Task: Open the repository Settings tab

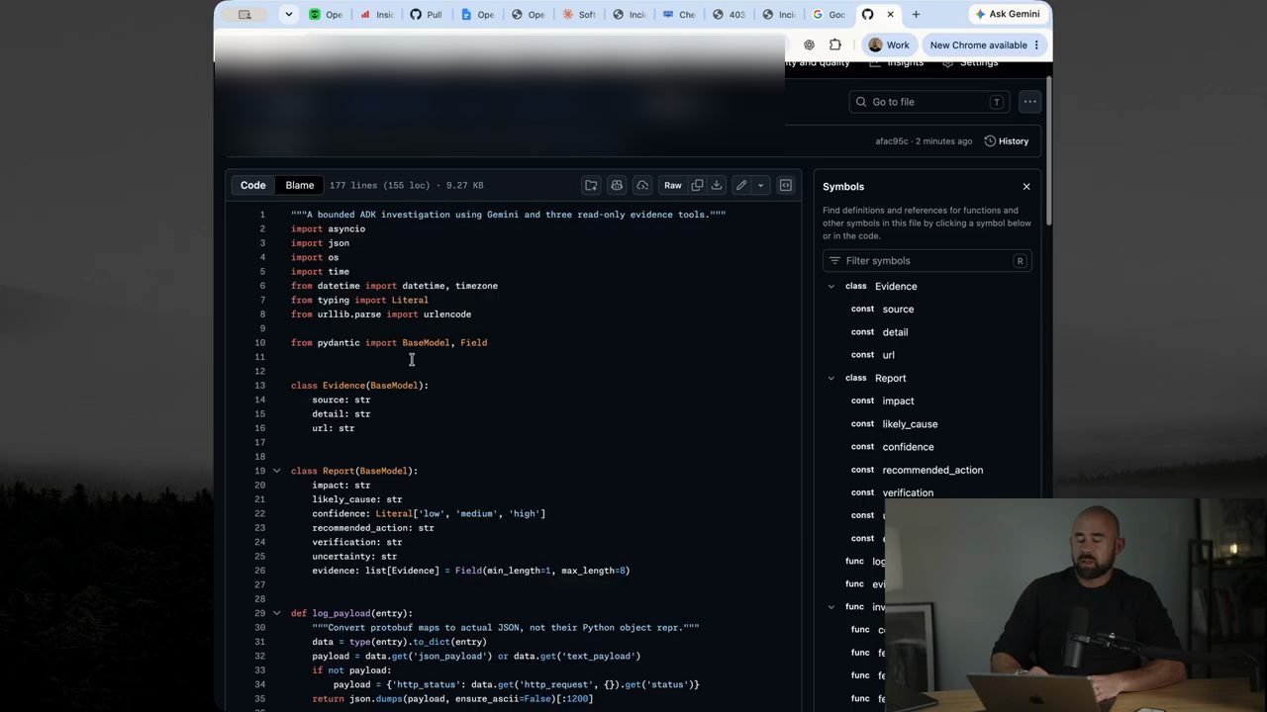Action: click(x=970, y=62)
